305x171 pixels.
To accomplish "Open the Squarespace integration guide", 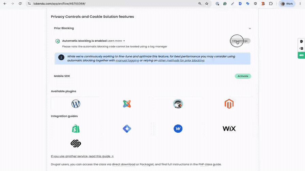I will pyautogui.click(x=76, y=144).
